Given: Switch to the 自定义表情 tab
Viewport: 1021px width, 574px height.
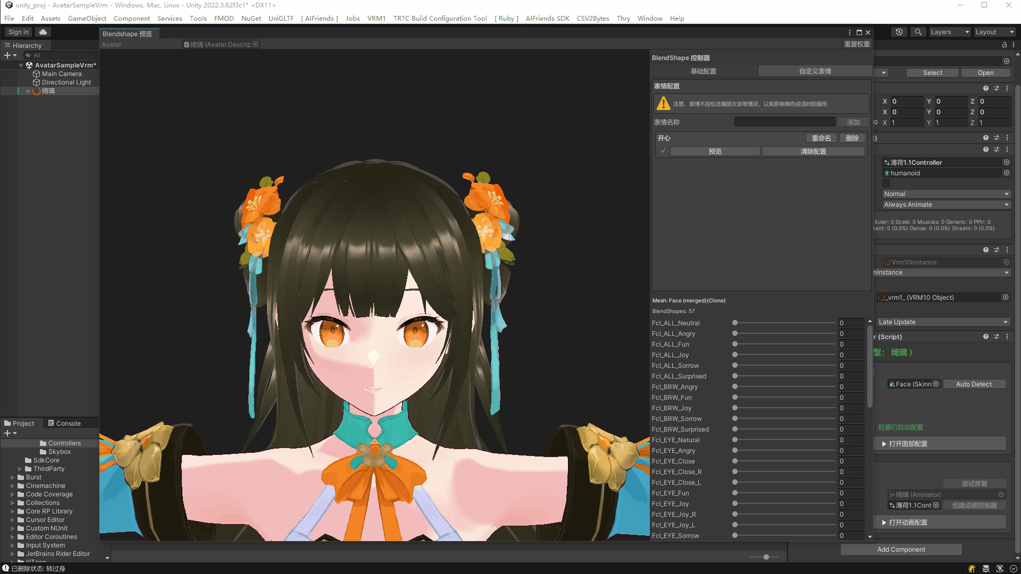Looking at the screenshot, I should (815, 71).
